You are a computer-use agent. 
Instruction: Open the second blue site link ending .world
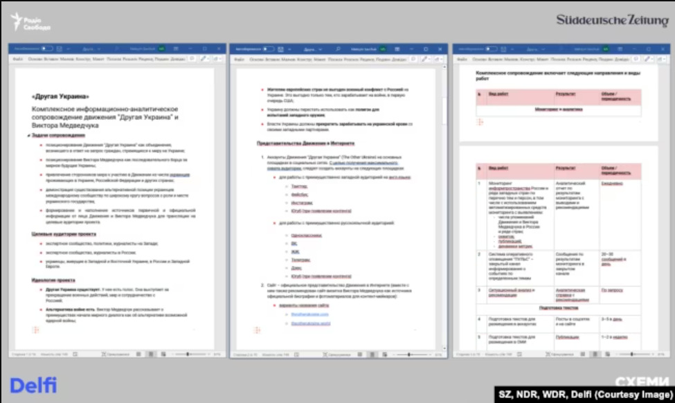311,323
